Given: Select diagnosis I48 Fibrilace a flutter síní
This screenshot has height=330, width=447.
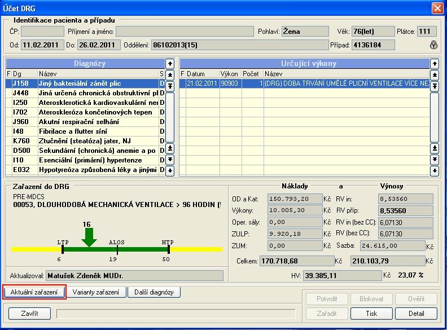Looking at the screenshot, I should (85, 131).
